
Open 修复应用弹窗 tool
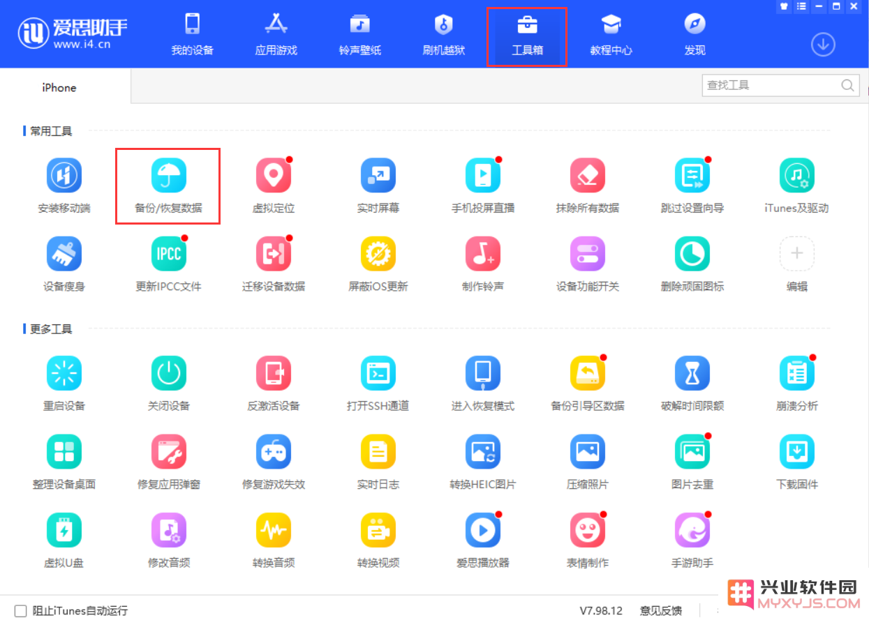(x=169, y=462)
